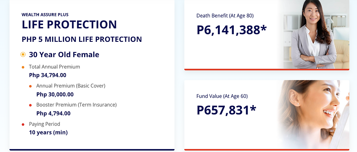Click the bullet beside Total Annual Premium

(x=23, y=67)
